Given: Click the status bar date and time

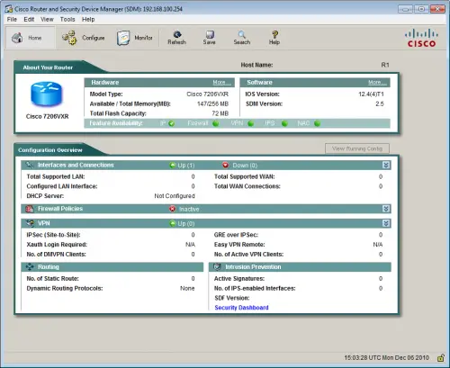Looking at the screenshot, I should [x=386, y=357].
